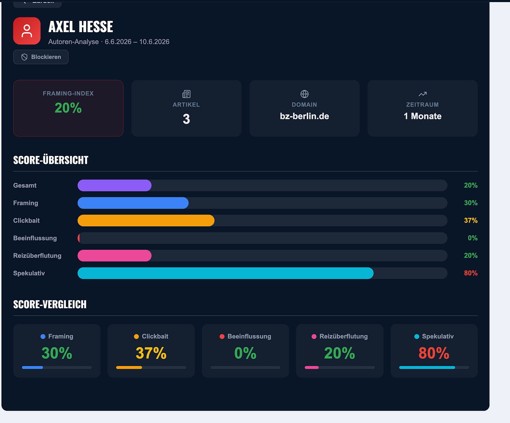Click the '1 Monate' period value
Viewport: 510px width, 423px height.
pyautogui.click(x=422, y=116)
